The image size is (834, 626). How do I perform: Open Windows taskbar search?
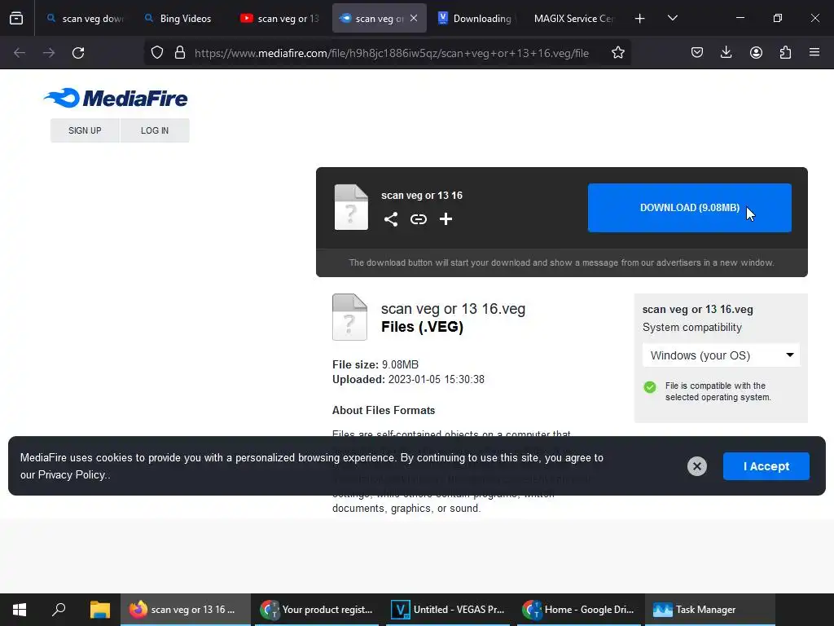coord(59,610)
